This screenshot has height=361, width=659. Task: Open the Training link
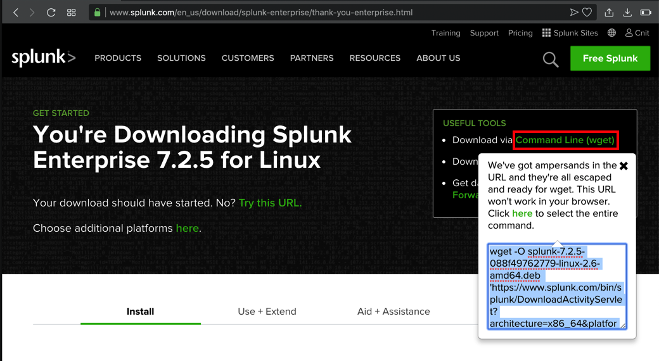(446, 33)
